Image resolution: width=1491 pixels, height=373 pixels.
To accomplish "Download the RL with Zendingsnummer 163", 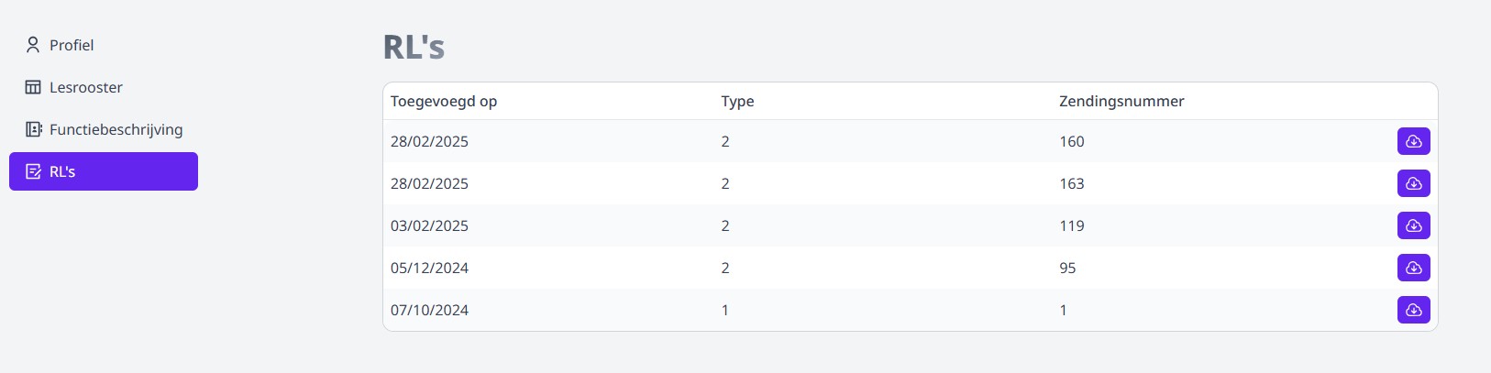I will tap(1413, 183).
